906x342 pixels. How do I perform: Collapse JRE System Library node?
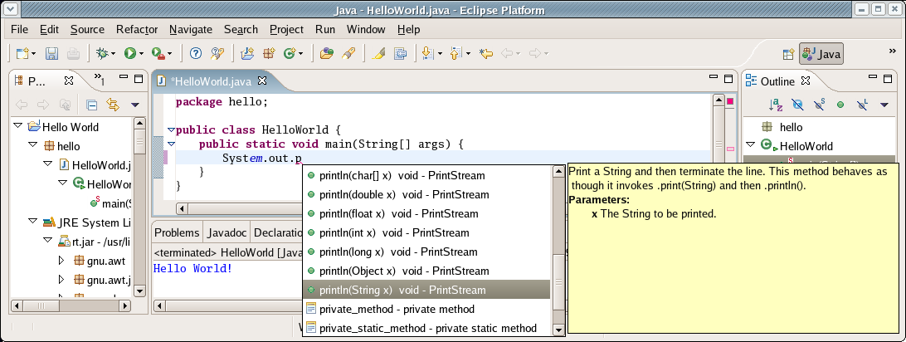point(32,222)
